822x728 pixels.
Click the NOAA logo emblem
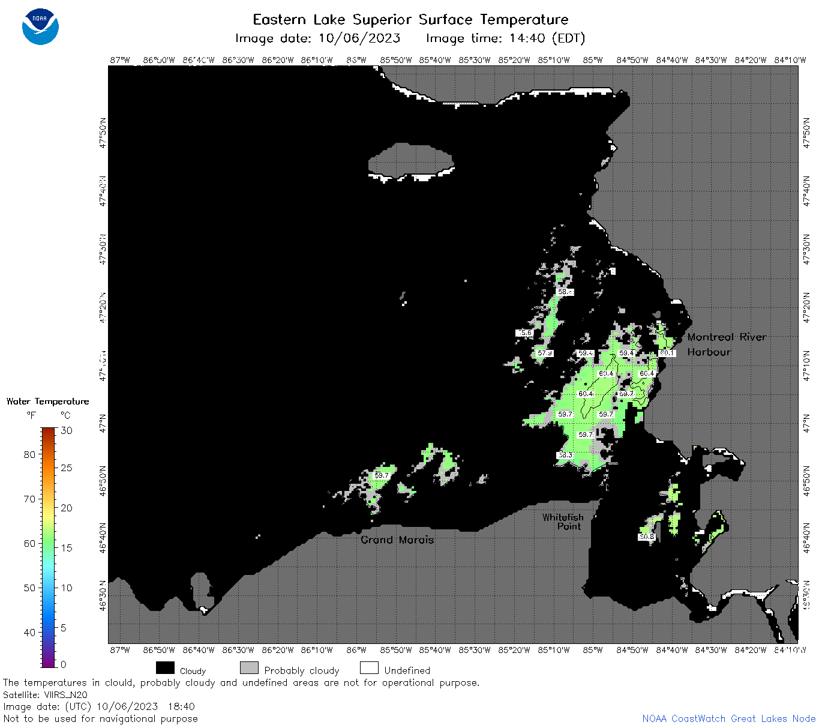[40, 27]
